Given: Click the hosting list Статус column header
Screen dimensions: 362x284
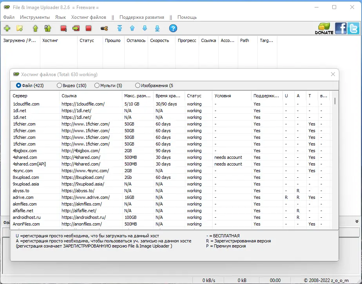Looking at the screenshot, I should point(199,96).
